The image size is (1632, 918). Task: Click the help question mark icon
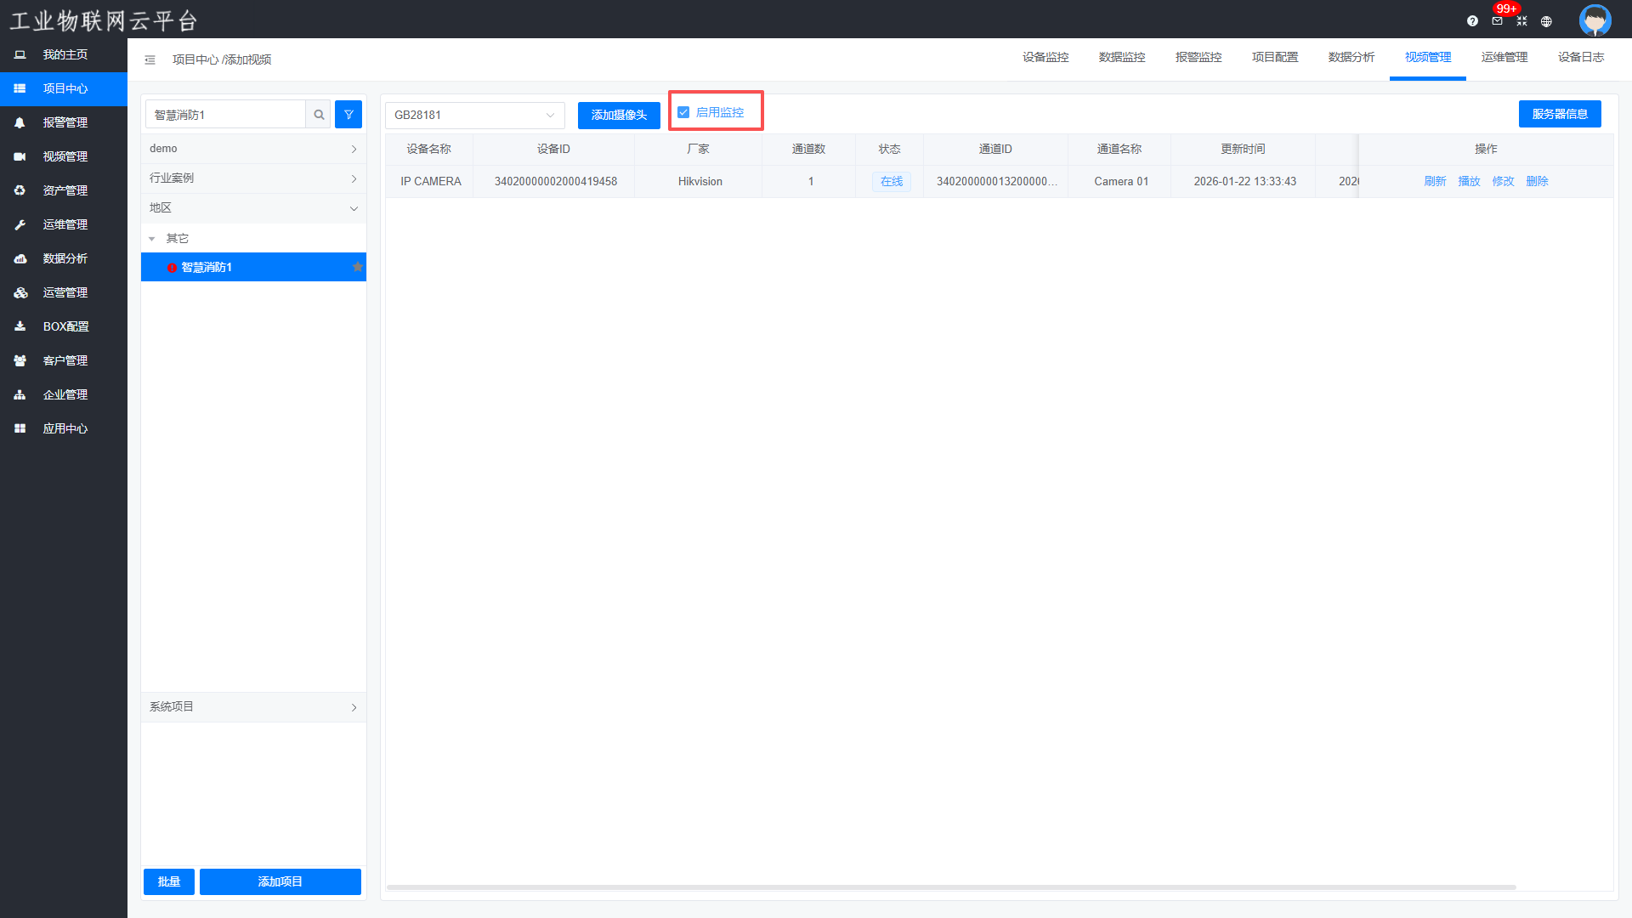[x=1472, y=21]
